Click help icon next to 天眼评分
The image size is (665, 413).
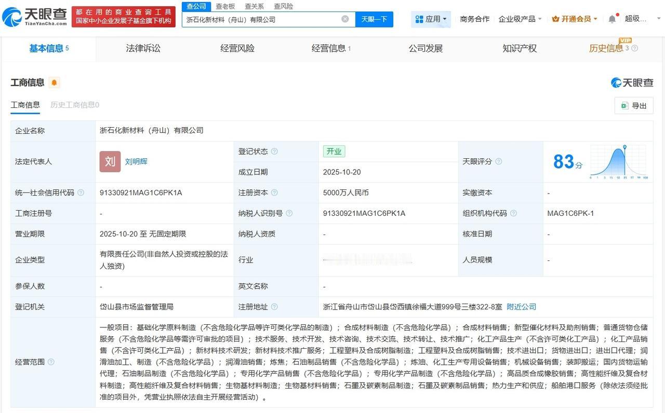[x=499, y=161]
